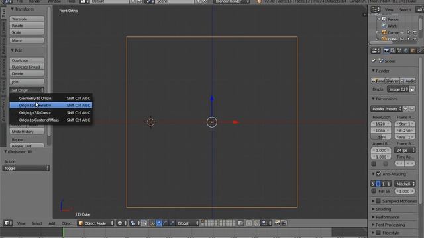Toggle the Full Sample checkbox
The image size is (424, 238).
point(374,191)
